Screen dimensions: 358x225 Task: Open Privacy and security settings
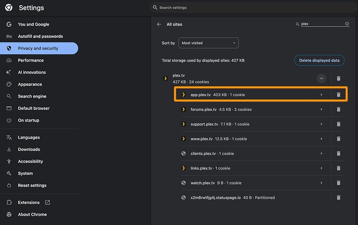[38, 49]
